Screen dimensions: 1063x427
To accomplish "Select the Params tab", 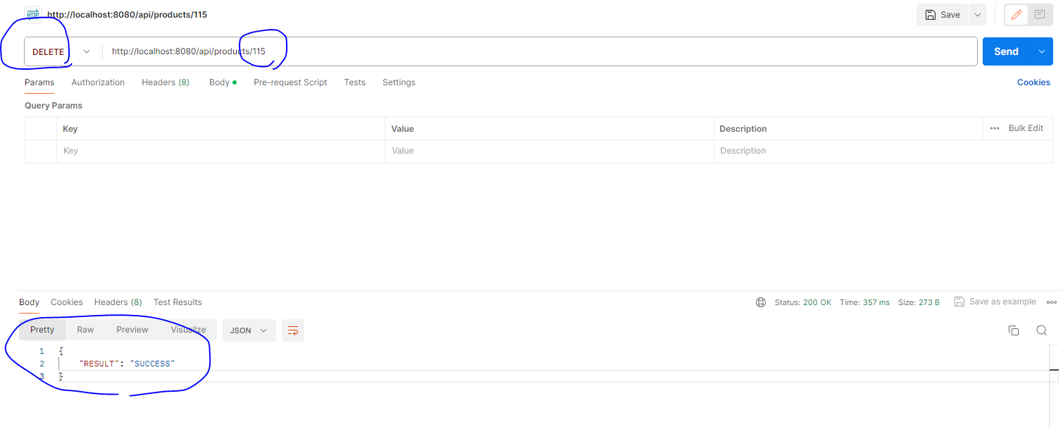I will point(39,82).
